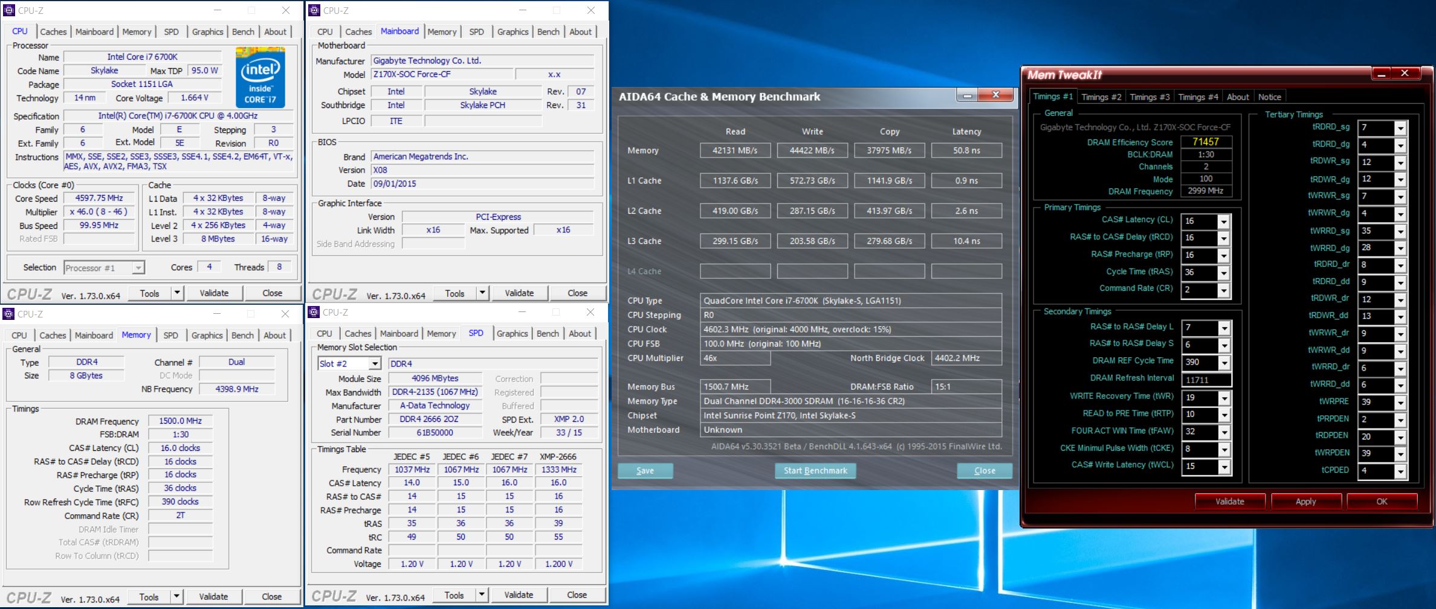Click Start Benchmark in AIDA64
Screen dimensions: 1436x609
tap(815, 471)
